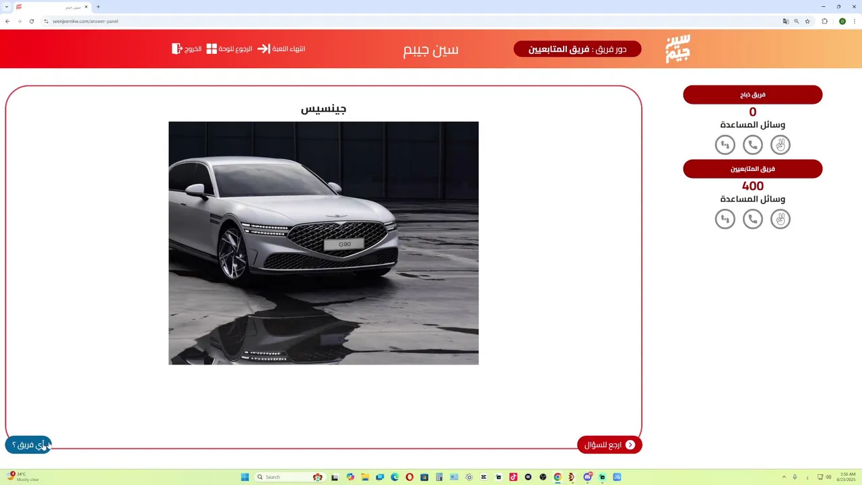Image resolution: width=862 pixels, height=485 pixels.
Task: Open Calculator from taskbar
Action: pos(439,477)
